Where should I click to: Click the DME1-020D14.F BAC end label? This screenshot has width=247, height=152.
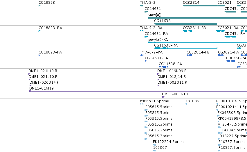coord(44,83)
